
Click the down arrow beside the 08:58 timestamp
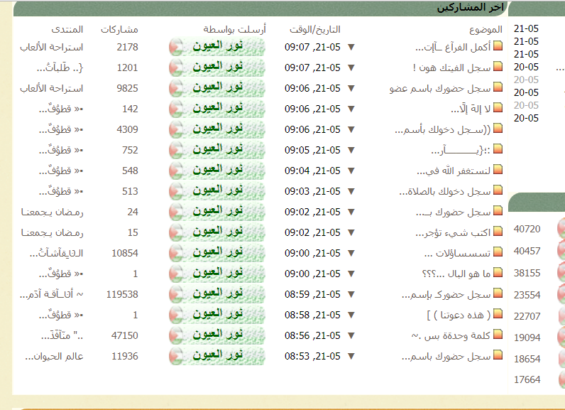pos(351,315)
